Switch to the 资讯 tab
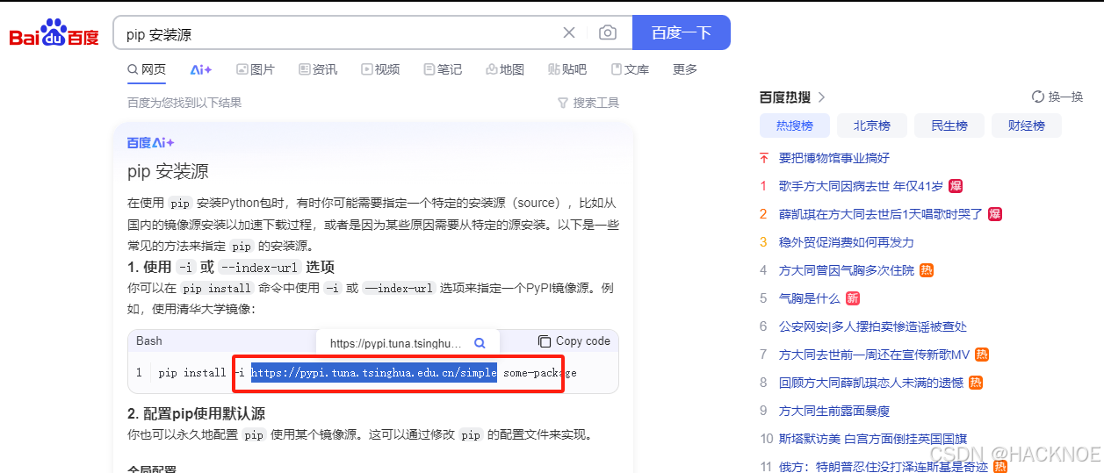The width and height of the screenshot is (1104, 473). [x=318, y=69]
